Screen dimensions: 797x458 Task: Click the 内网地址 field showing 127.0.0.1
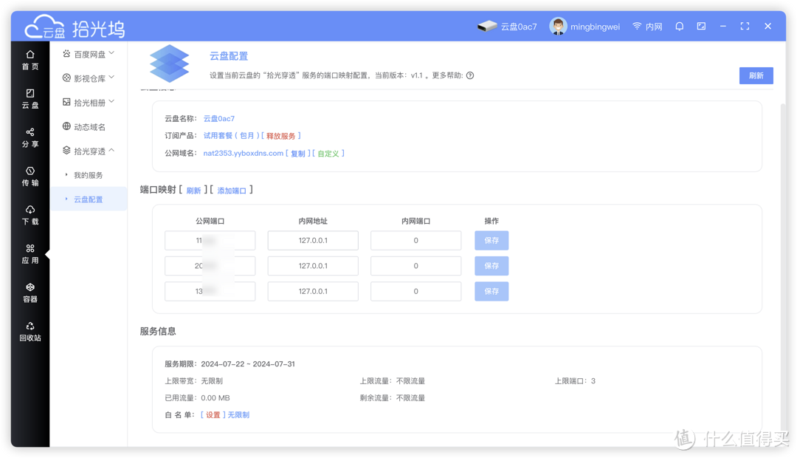tap(313, 240)
